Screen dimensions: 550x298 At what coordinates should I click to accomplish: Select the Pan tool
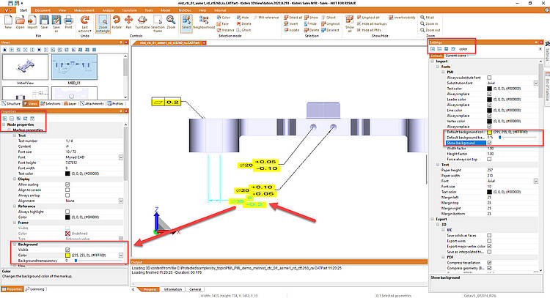pos(128,22)
